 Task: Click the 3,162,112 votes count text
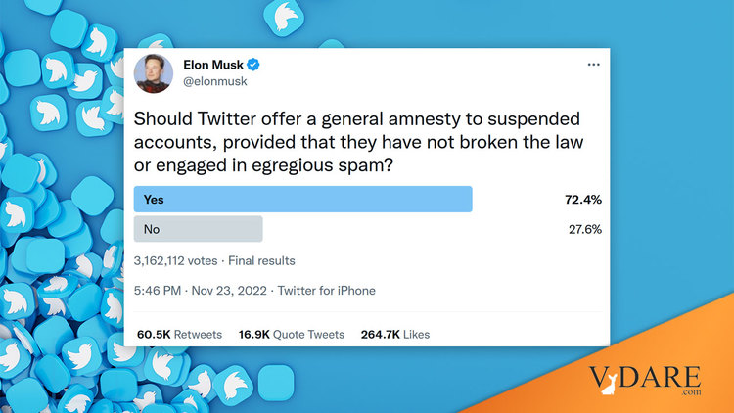[x=175, y=261]
